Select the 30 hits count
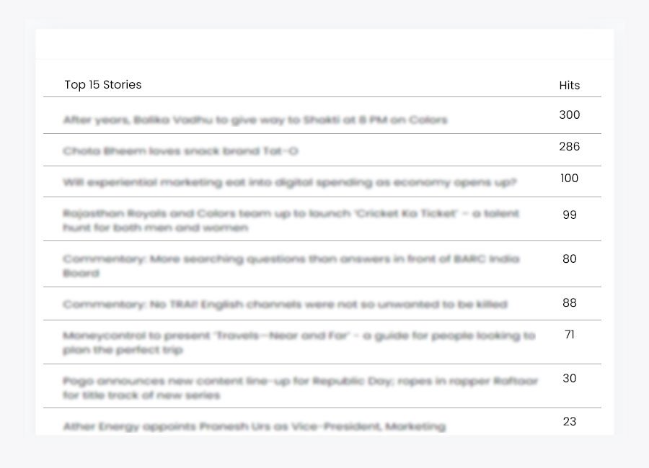 tap(570, 379)
